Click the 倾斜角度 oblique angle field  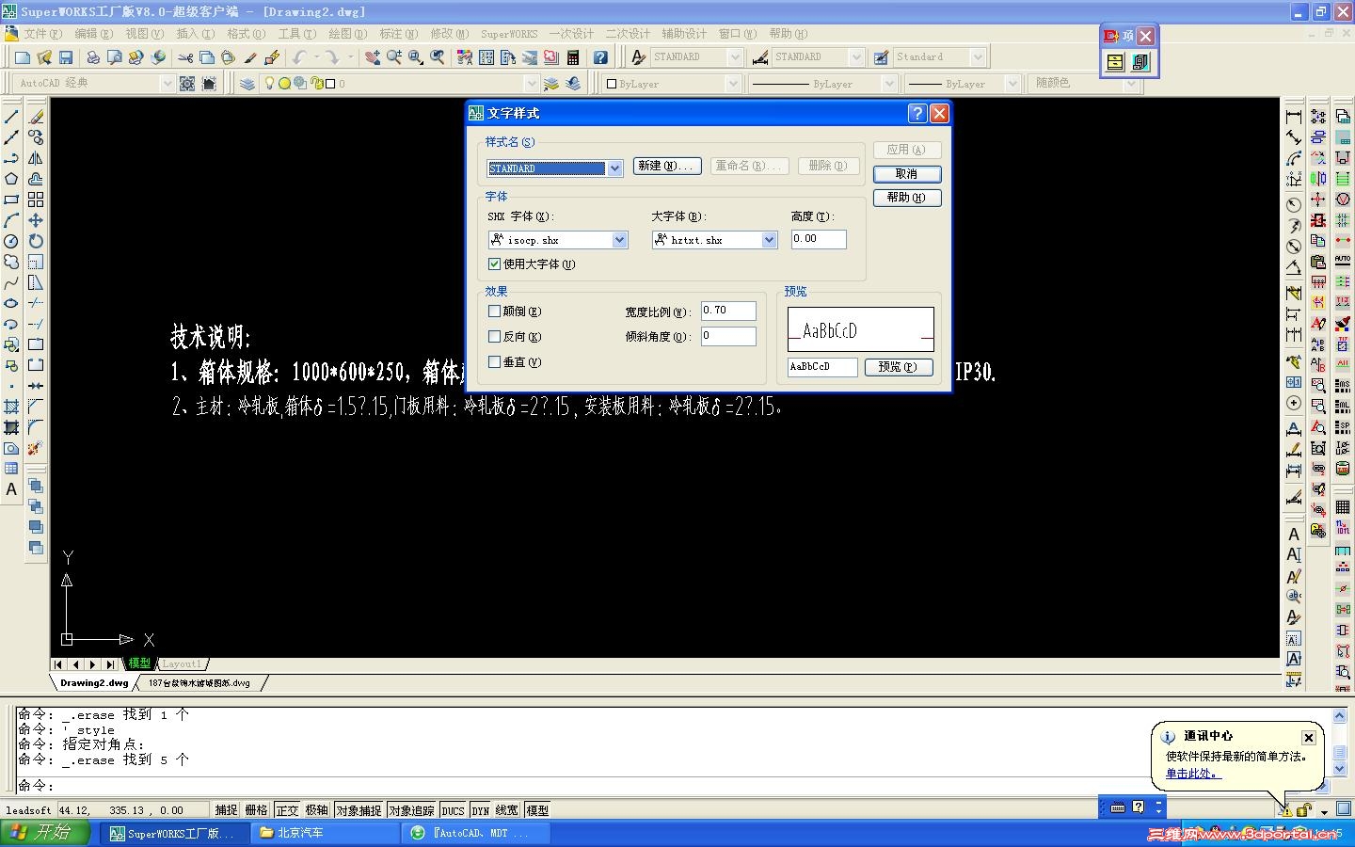[x=728, y=336]
